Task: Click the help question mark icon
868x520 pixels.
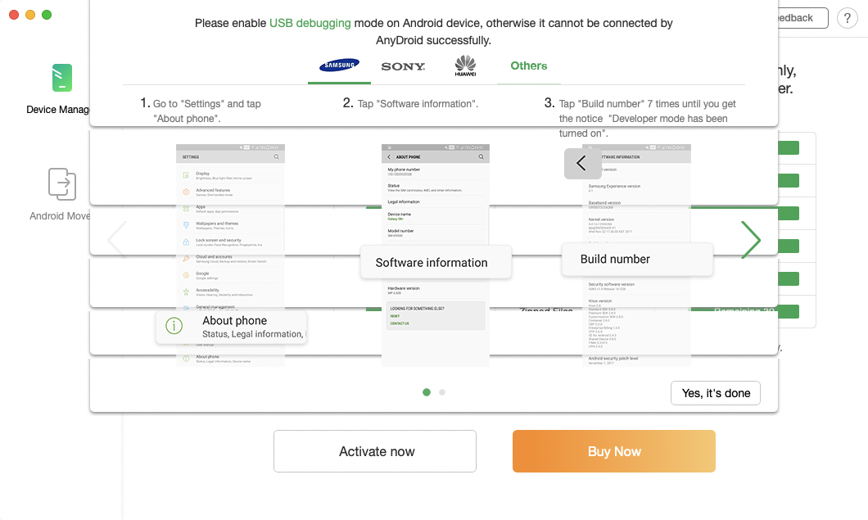Action: coord(847,18)
